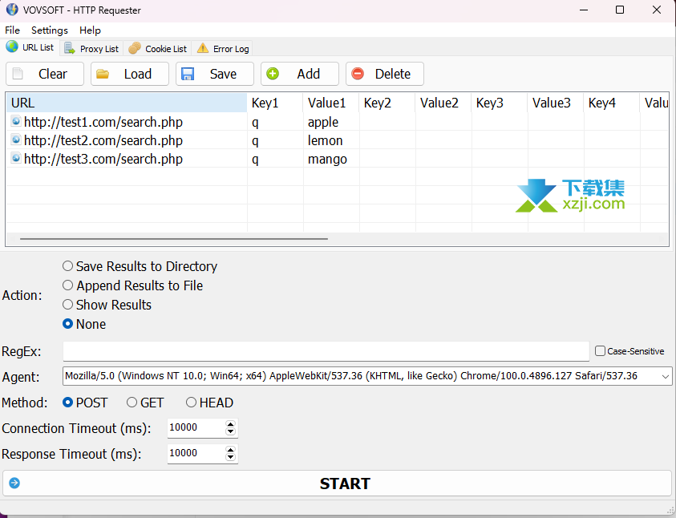The image size is (676, 518).
Task: Switch to the Cookie List tab
Action: tap(158, 48)
